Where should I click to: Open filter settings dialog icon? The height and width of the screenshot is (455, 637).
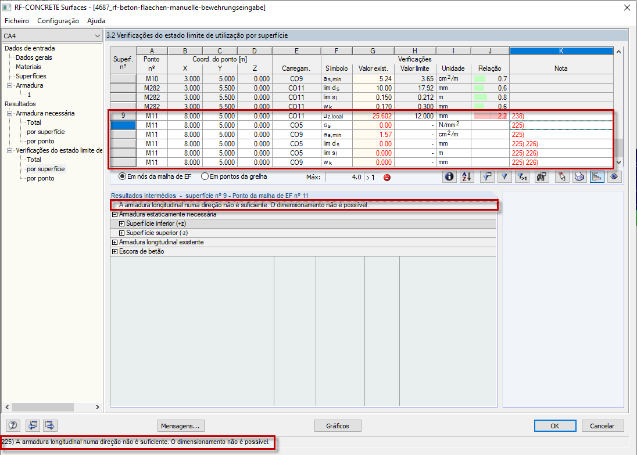[x=486, y=177]
